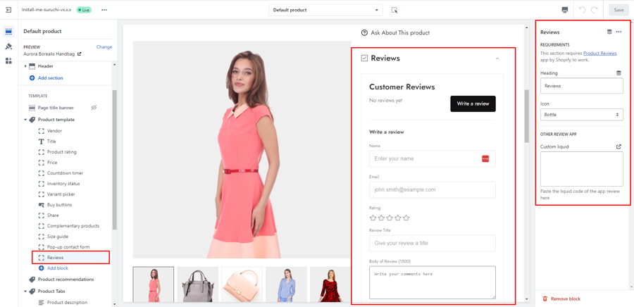Viewport: 634px width, 307px height.
Task: Select the five-star rating control
Action: [390, 218]
